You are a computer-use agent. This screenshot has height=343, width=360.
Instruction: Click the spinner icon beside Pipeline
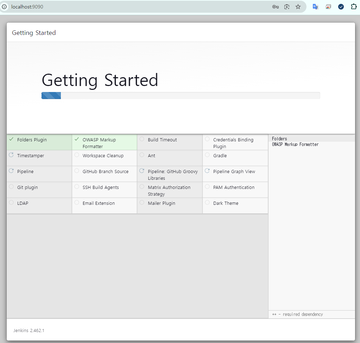[11, 171]
